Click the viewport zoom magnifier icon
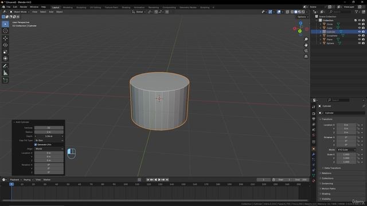This screenshot has width=367, height=206. pyautogui.click(x=306, y=39)
